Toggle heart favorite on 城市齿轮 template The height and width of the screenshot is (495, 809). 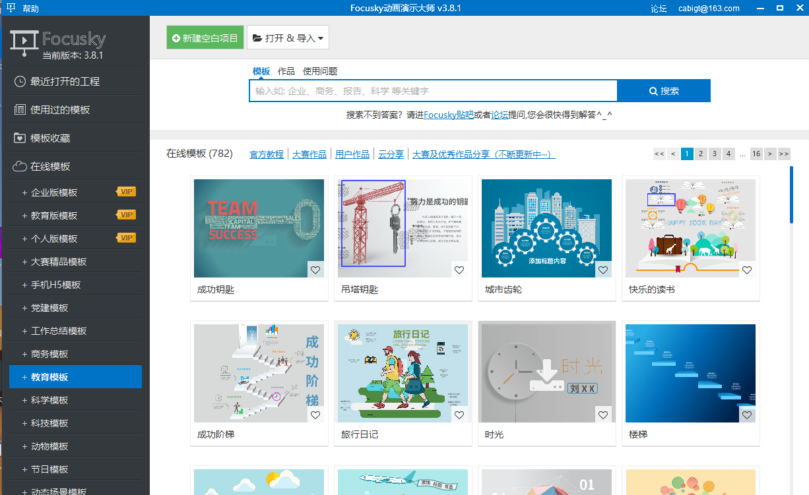pyautogui.click(x=603, y=270)
